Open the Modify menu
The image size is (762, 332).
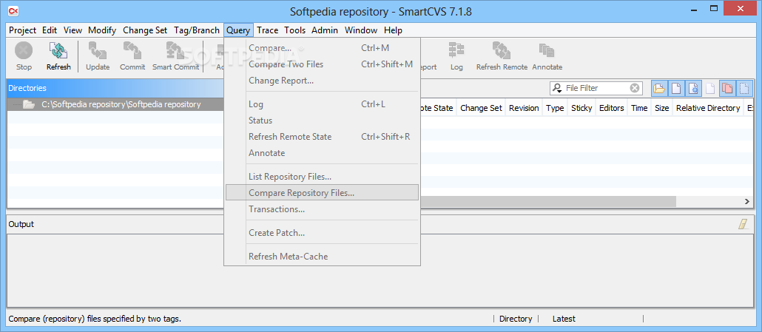[102, 30]
